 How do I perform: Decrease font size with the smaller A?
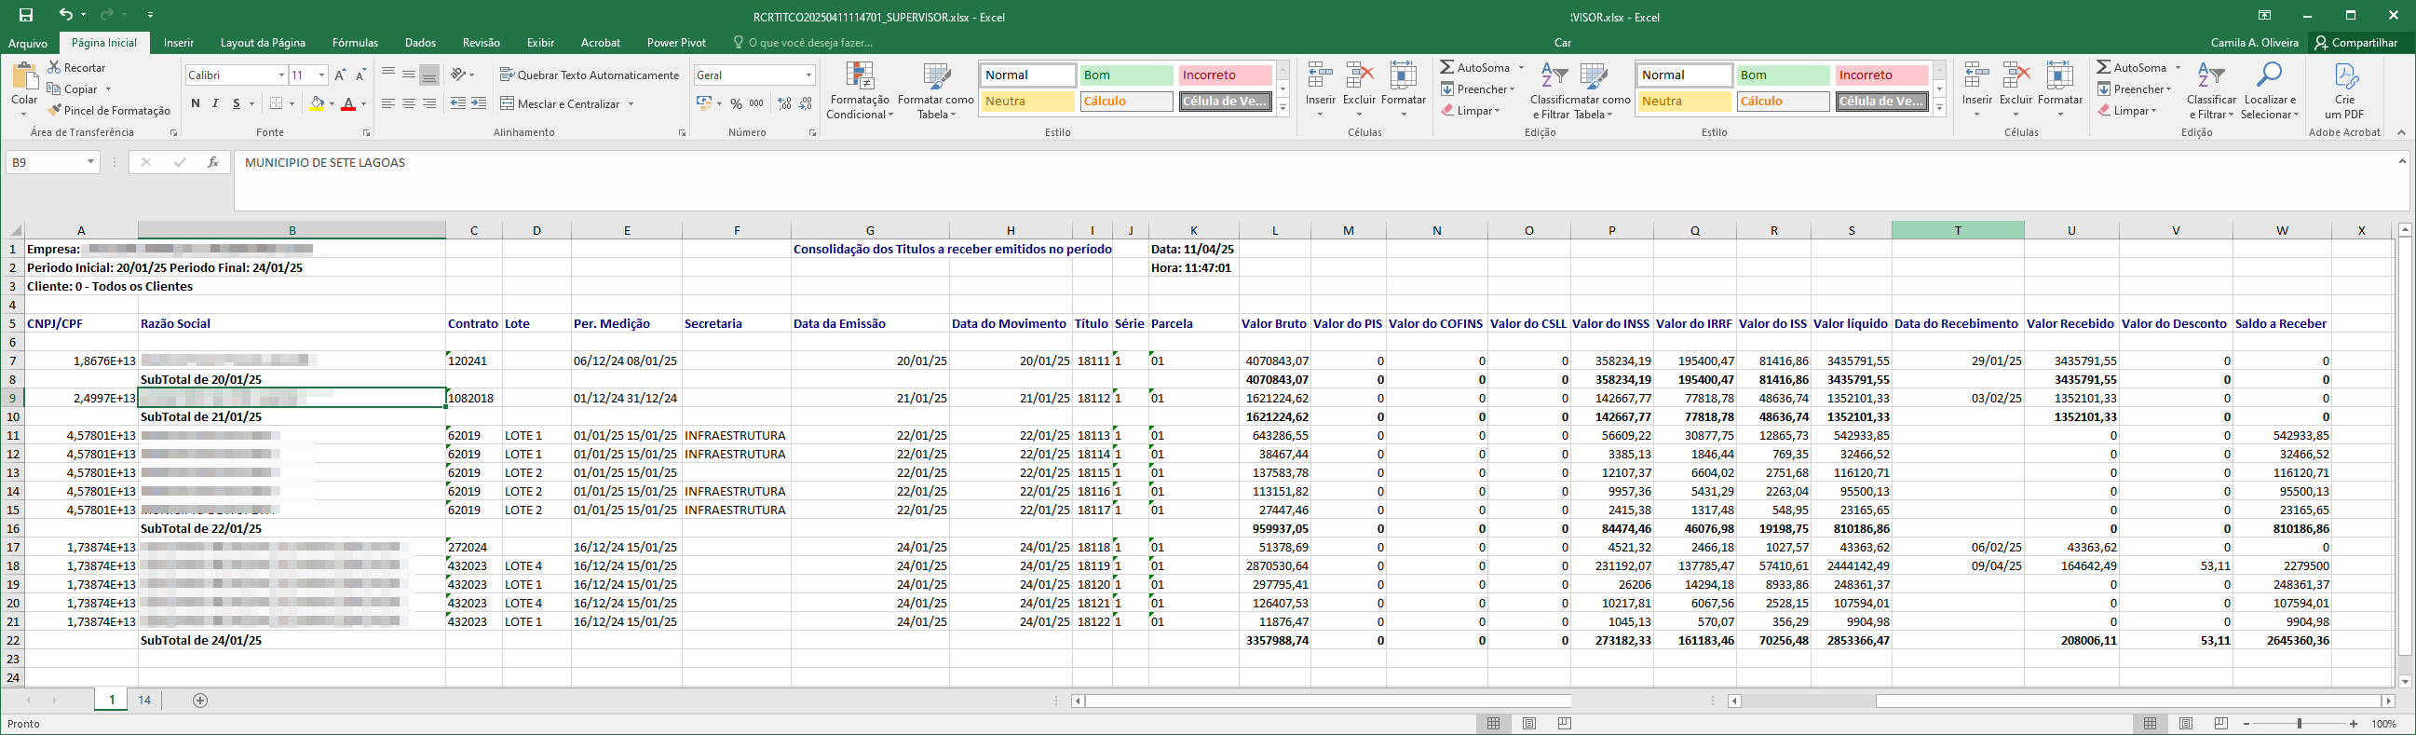click(360, 75)
